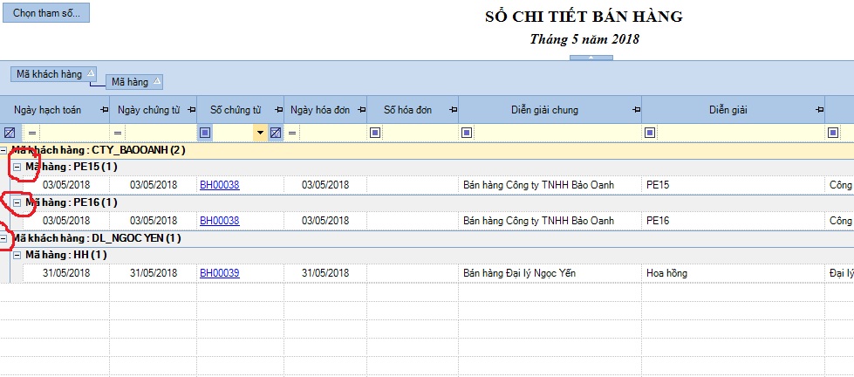Focus the Số chứng từ filter field
This screenshot has height=377, width=854.
[x=233, y=133]
